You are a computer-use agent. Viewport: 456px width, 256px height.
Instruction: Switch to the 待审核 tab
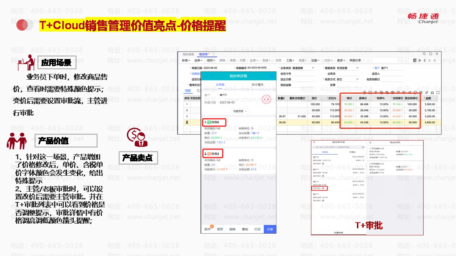pos(325,152)
